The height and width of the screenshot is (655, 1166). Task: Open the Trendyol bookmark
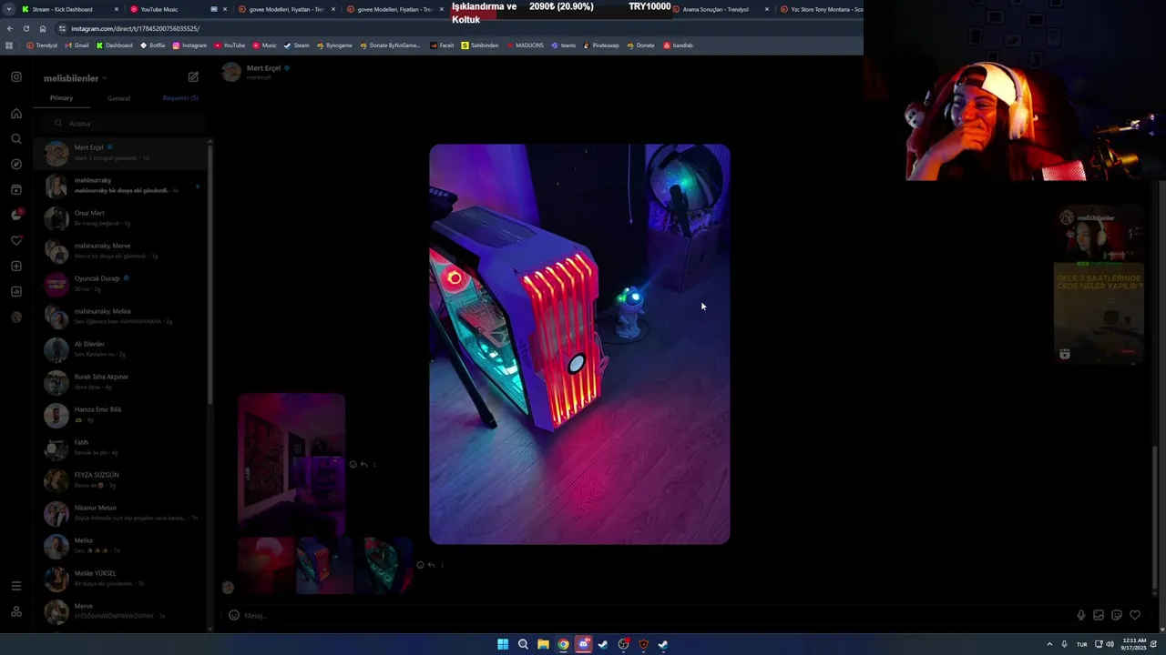tap(41, 45)
